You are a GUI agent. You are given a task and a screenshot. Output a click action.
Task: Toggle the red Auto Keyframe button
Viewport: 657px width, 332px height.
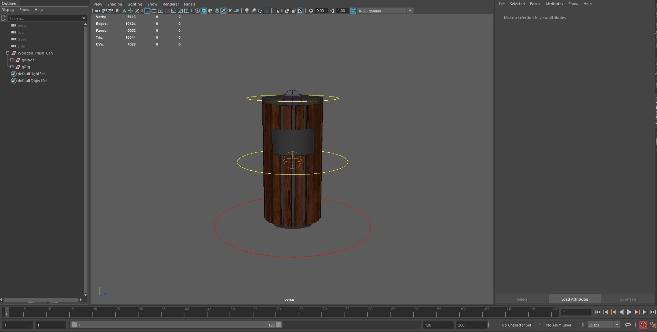click(643, 325)
